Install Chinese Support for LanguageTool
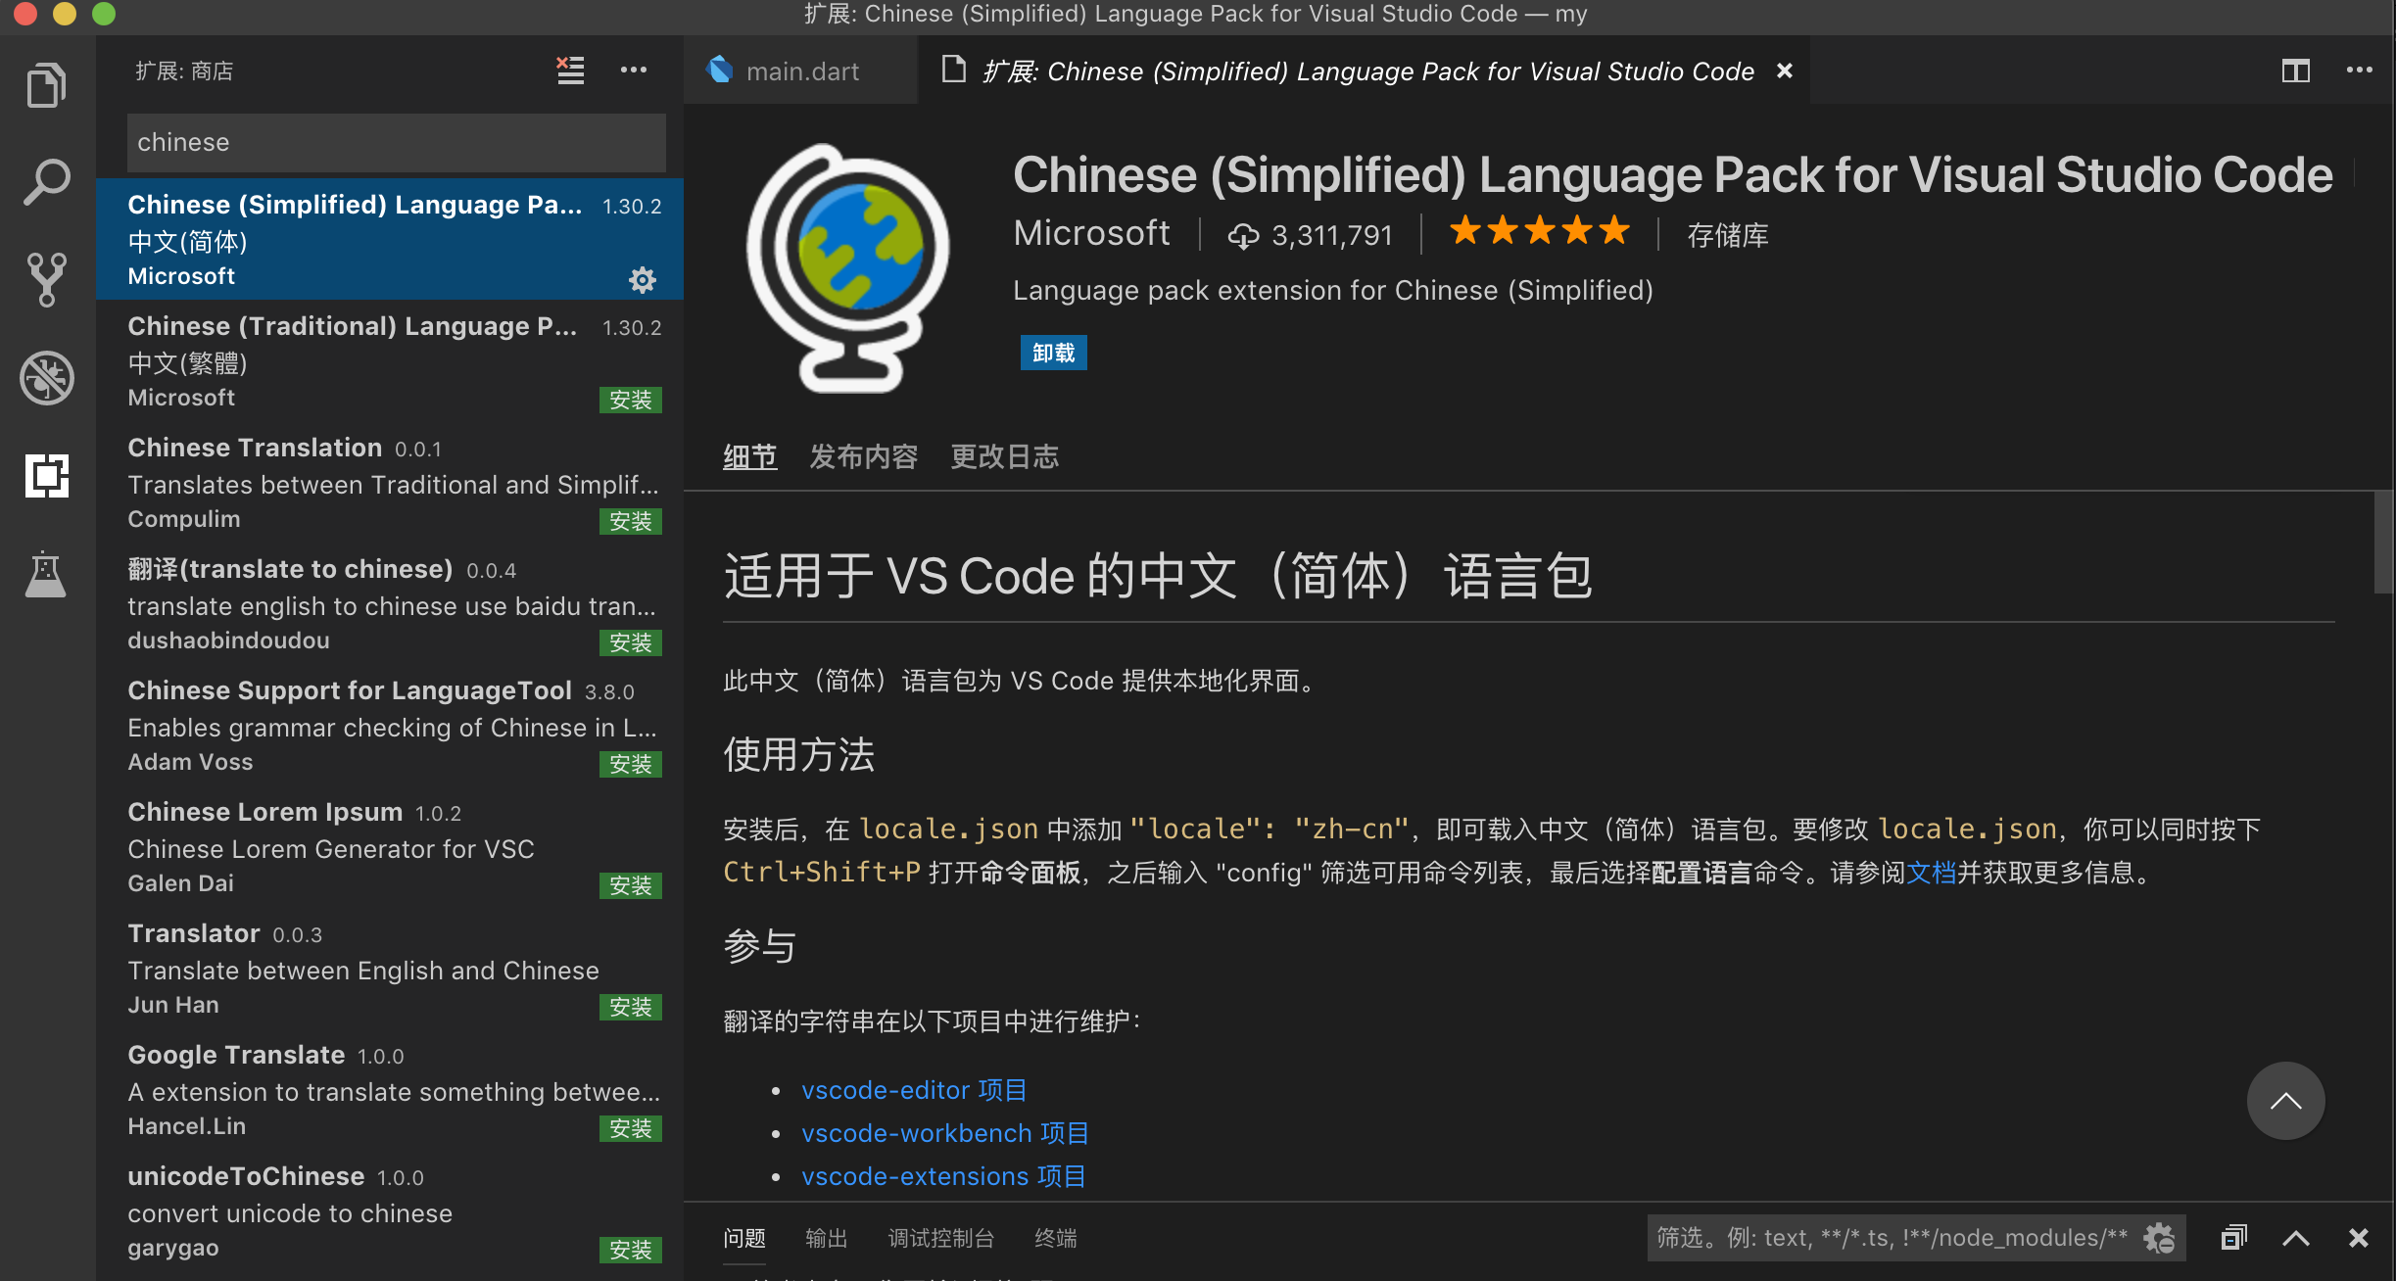 point(630,764)
